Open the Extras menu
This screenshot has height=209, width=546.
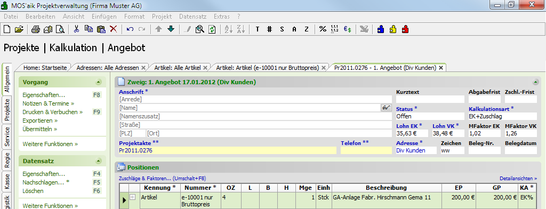222,17
